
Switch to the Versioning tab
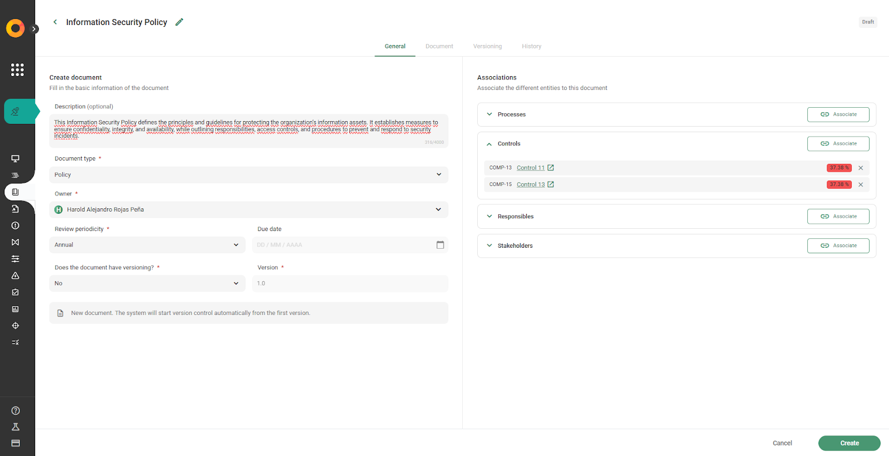tap(487, 47)
